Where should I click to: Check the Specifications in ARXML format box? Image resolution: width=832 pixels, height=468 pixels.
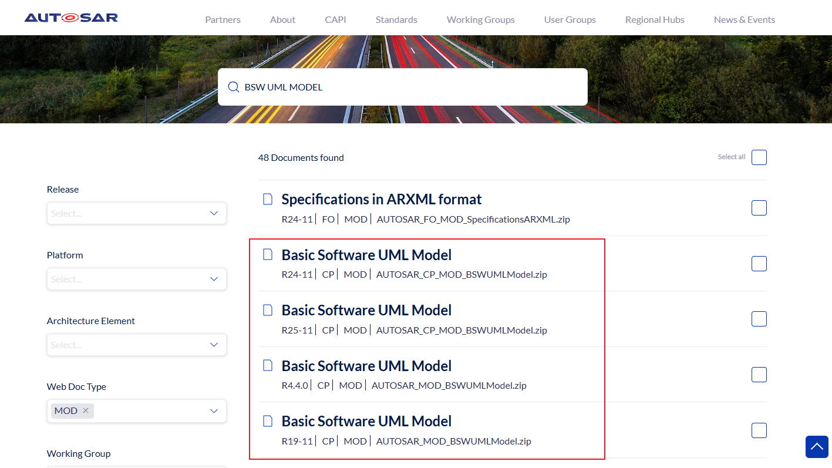(x=759, y=208)
